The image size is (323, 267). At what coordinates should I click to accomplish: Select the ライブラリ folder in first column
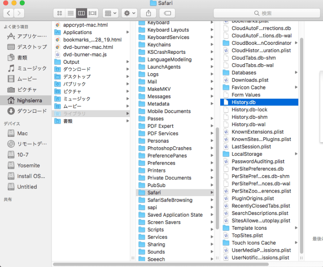tap(92, 114)
